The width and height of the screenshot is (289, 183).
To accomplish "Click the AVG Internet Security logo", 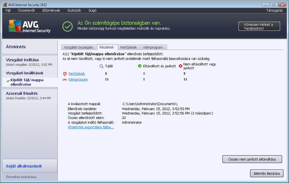I will [x=29, y=26].
